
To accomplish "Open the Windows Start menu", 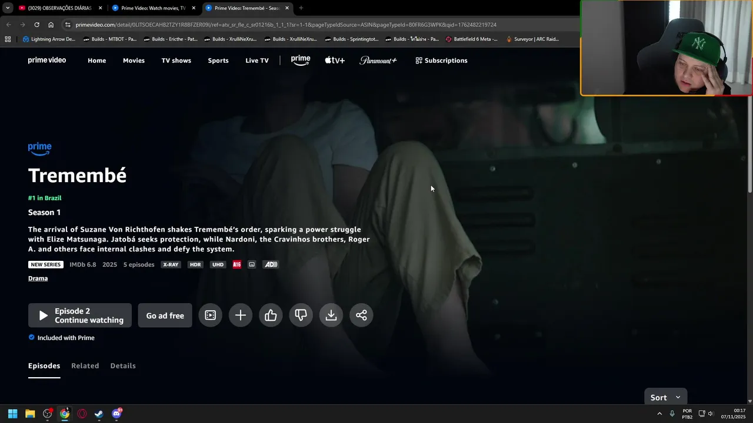I will [x=12, y=414].
